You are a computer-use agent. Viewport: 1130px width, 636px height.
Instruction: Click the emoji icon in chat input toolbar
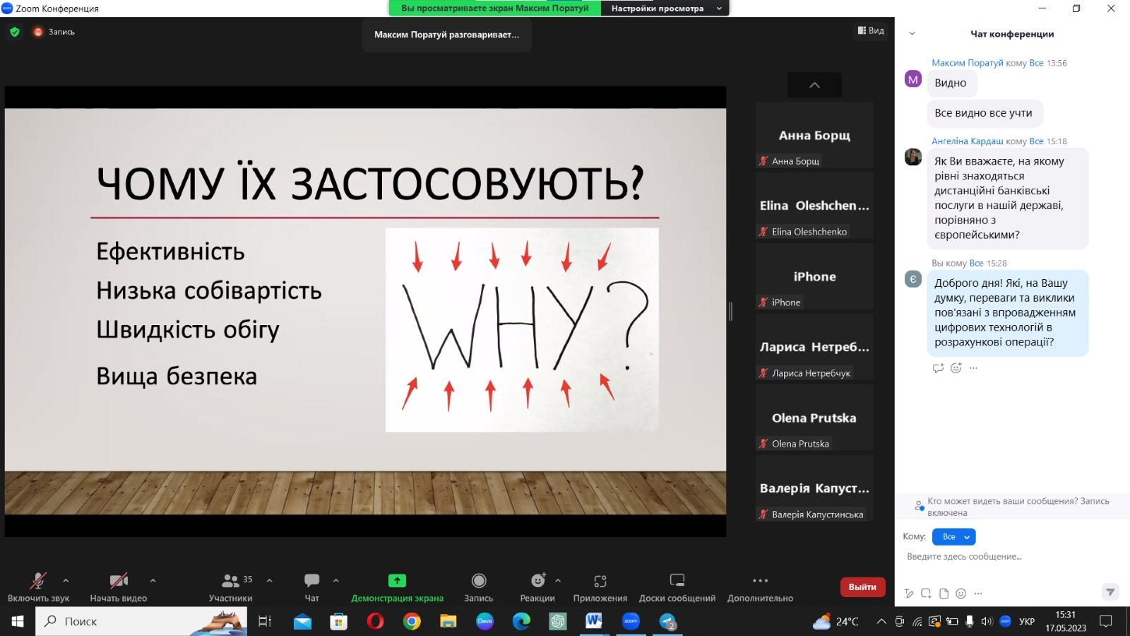coord(961,594)
